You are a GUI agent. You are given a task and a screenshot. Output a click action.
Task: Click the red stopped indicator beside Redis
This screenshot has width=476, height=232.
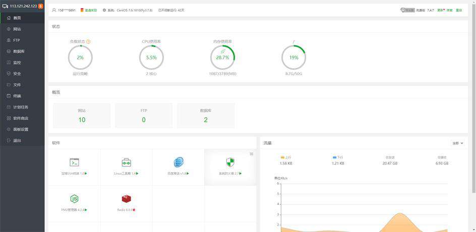point(134,210)
